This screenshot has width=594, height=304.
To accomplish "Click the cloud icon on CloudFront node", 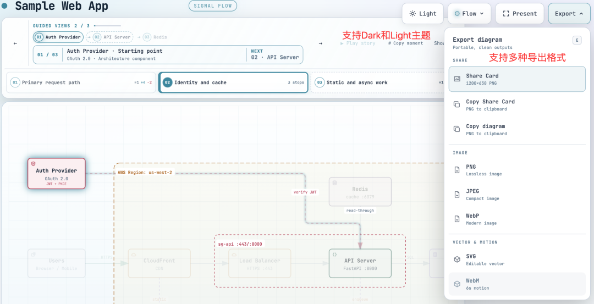I will tap(134, 255).
